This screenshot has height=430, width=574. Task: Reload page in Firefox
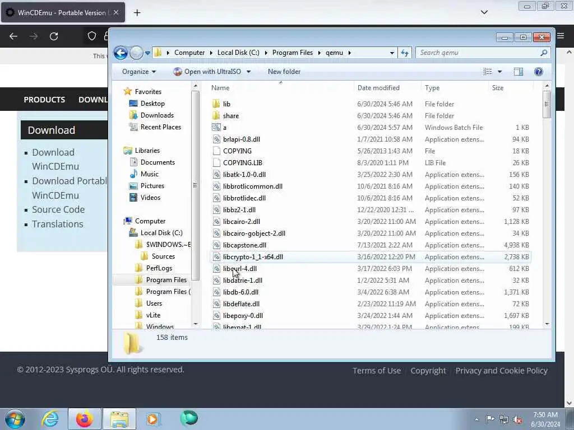pos(54,36)
